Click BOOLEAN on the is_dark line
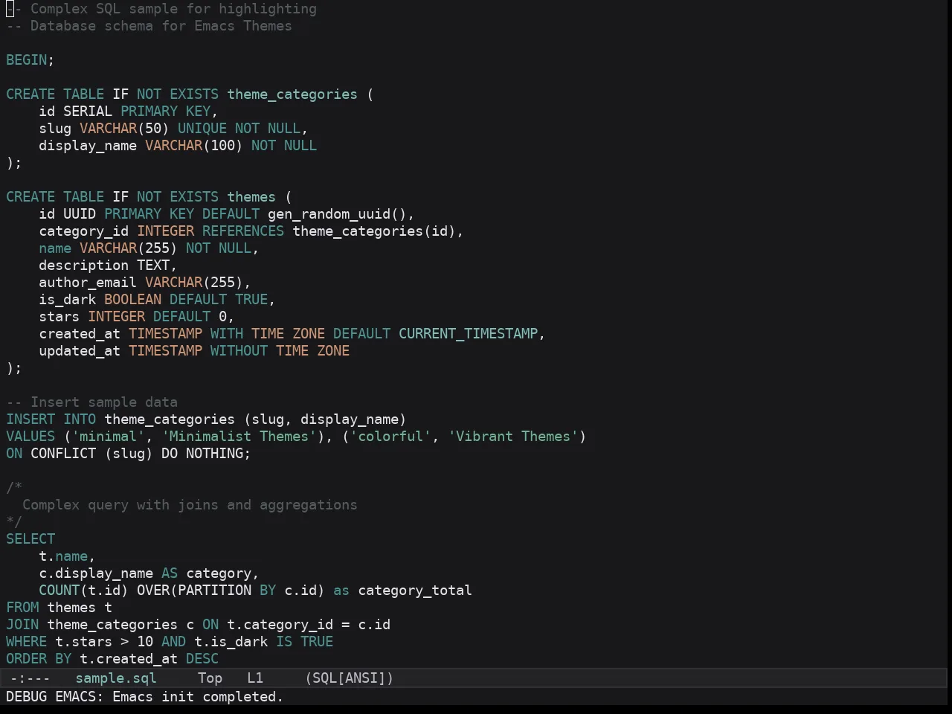 click(x=132, y=300)
